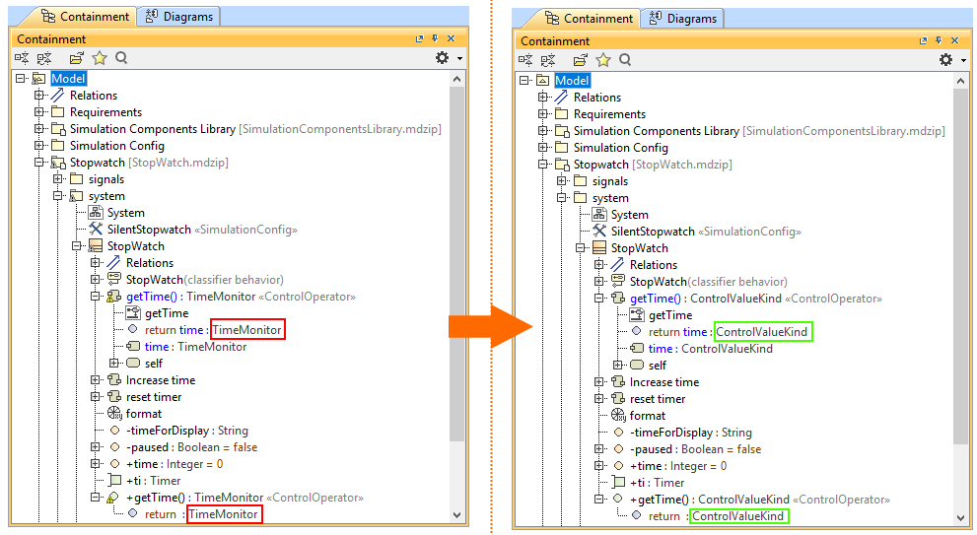The height and width of the screenshot is (535, 977).
Task: Switch to Diagrams tab in left panel
Action: click(178, 17)
